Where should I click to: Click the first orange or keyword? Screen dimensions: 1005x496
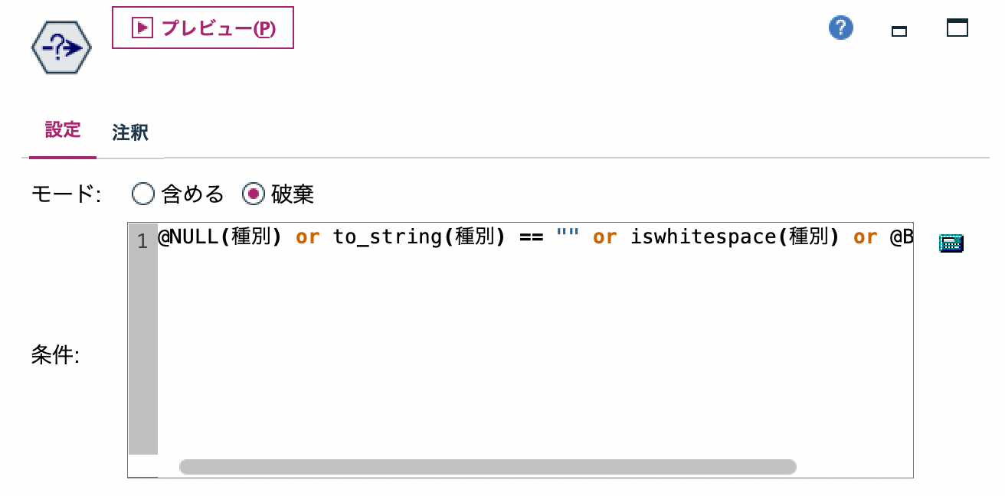(307, 237)
